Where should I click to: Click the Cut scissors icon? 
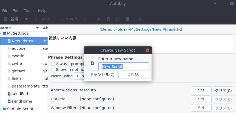click(x=99, y=19)
